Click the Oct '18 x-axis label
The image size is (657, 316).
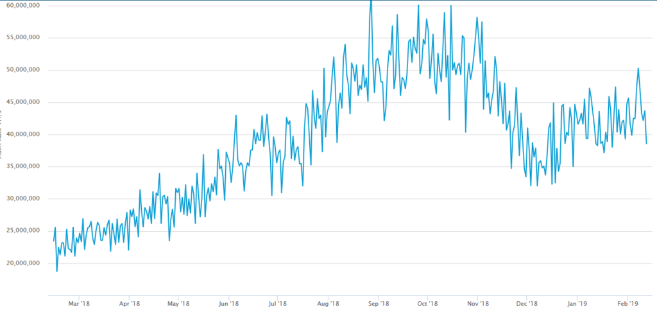click(427, 303)
